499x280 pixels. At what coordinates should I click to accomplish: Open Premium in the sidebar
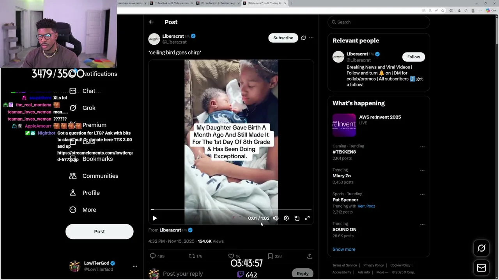coord(94,125)
